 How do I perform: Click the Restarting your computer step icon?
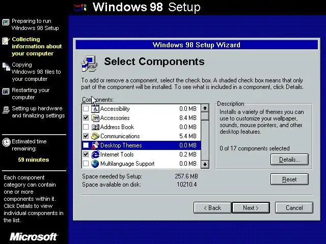point(6,91)
